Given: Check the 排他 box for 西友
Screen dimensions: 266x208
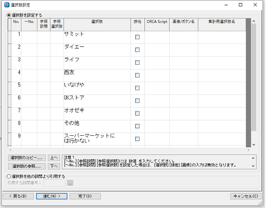Looking at the screenshot, I should click(137, 75).
